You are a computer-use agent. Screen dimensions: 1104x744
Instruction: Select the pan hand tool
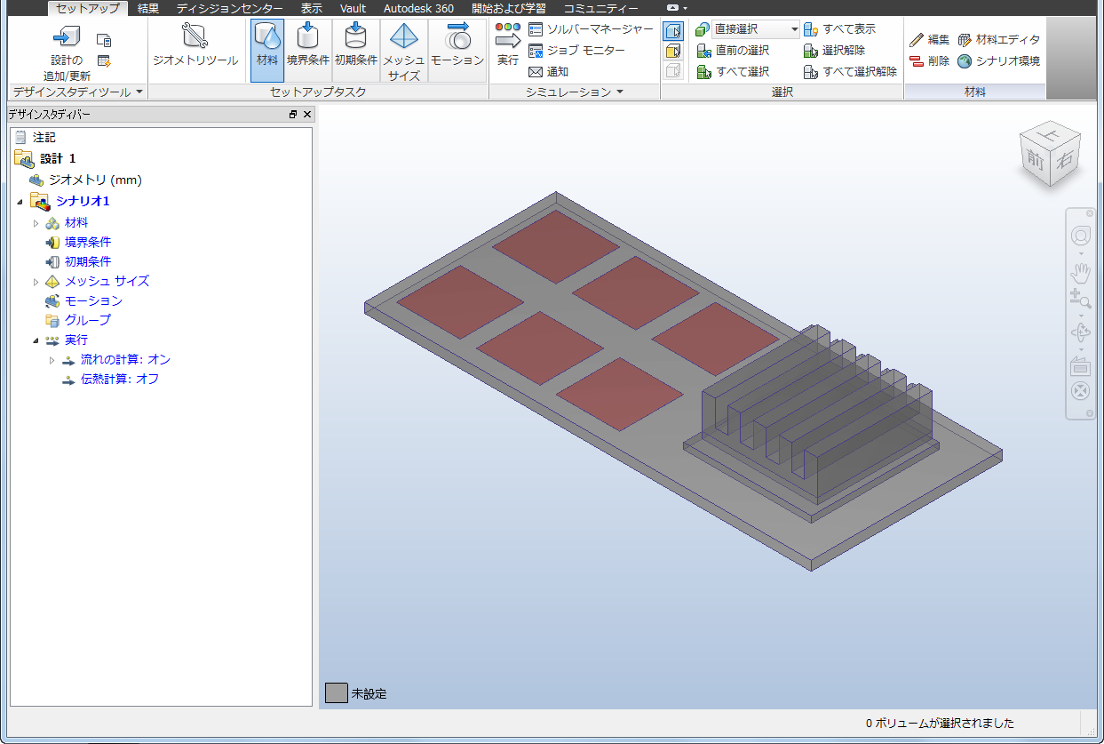tap(1080, 273)
